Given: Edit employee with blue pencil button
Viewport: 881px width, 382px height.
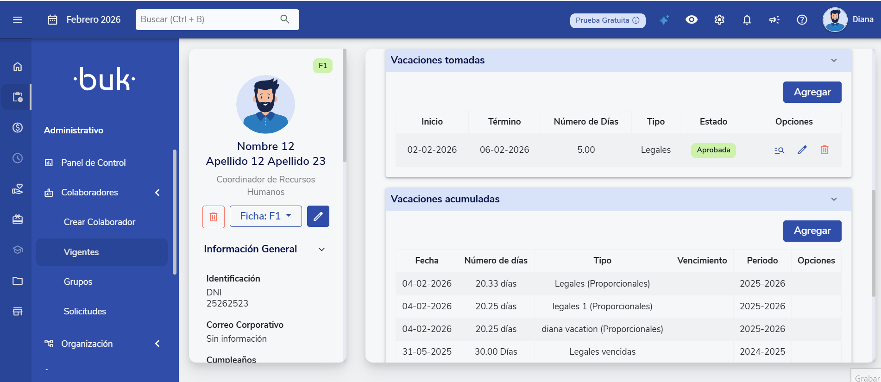Looking at the screenshot, I should point(318,216).
